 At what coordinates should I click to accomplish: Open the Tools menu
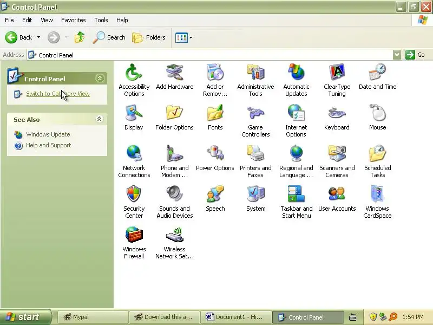click(101, 20)
